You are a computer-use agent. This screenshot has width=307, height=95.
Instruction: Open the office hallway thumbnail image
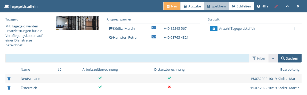[x=77, y=23]
